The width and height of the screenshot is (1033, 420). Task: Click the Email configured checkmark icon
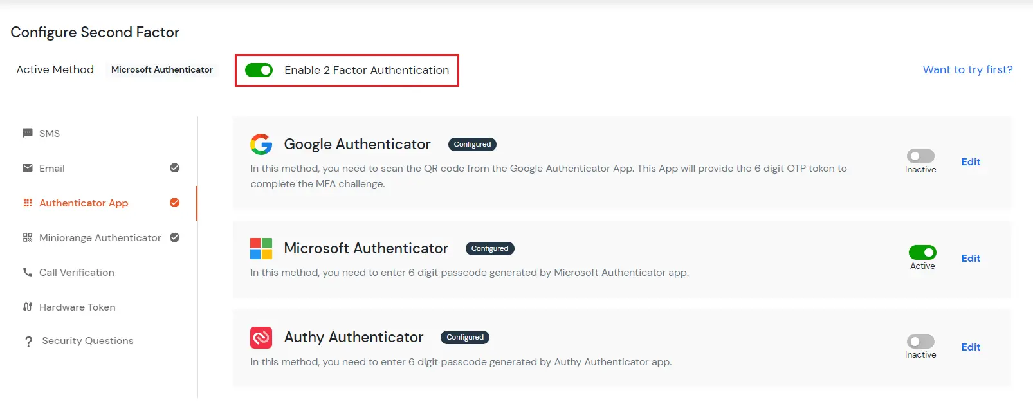pos(174,168)
